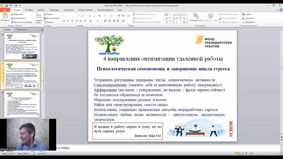Open the Раздел section dropdown
Image resolution: width=283 pixels, height=159 pixels.
point(49,22)
